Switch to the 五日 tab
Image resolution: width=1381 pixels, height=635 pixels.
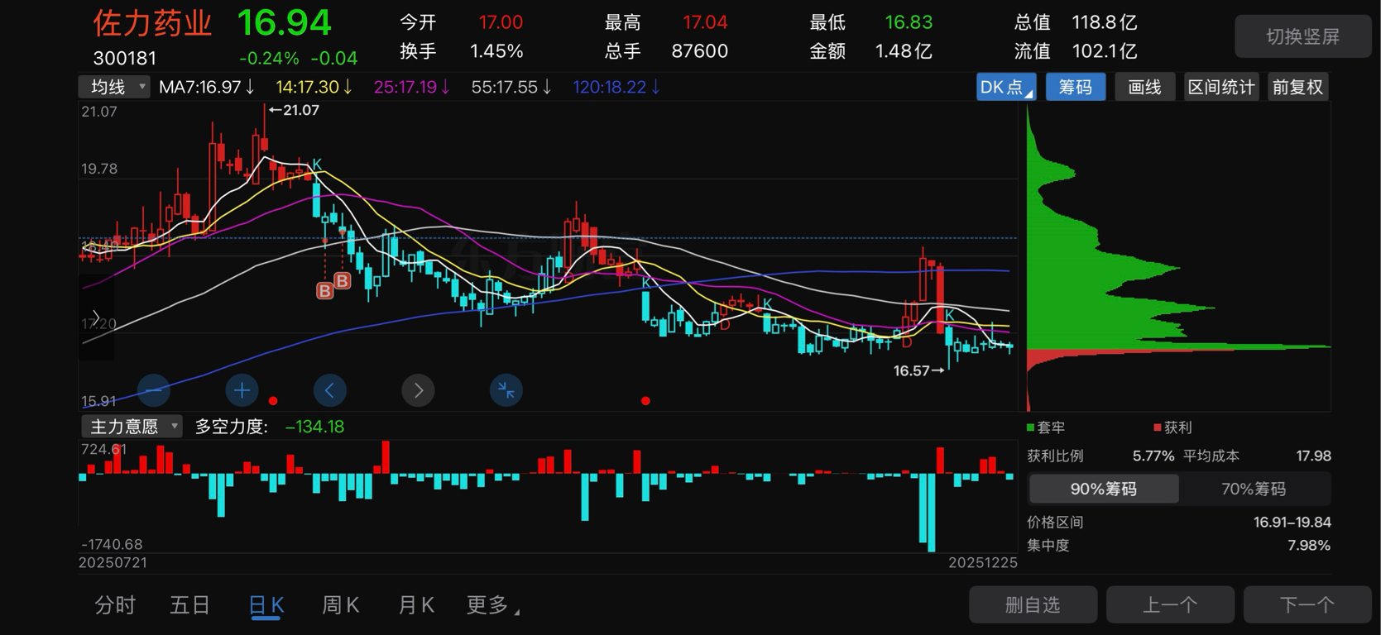coord(189,605)
